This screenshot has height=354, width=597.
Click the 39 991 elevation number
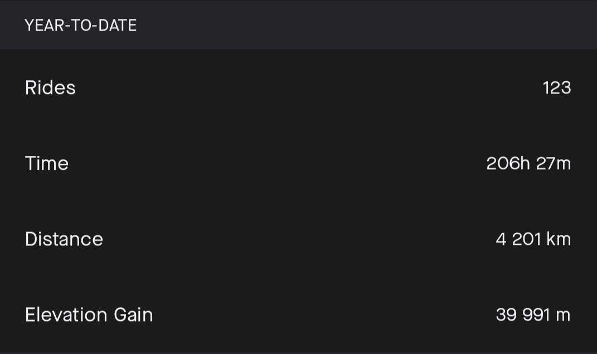[523, 315]
